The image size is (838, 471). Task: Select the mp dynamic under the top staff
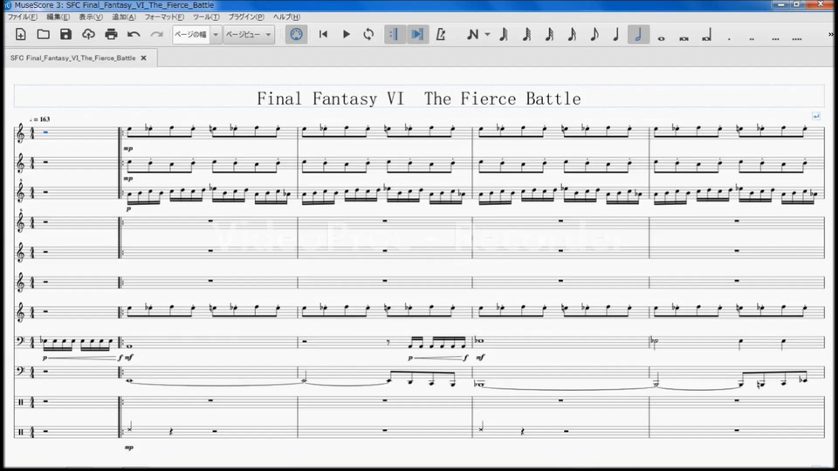[127, 149]
